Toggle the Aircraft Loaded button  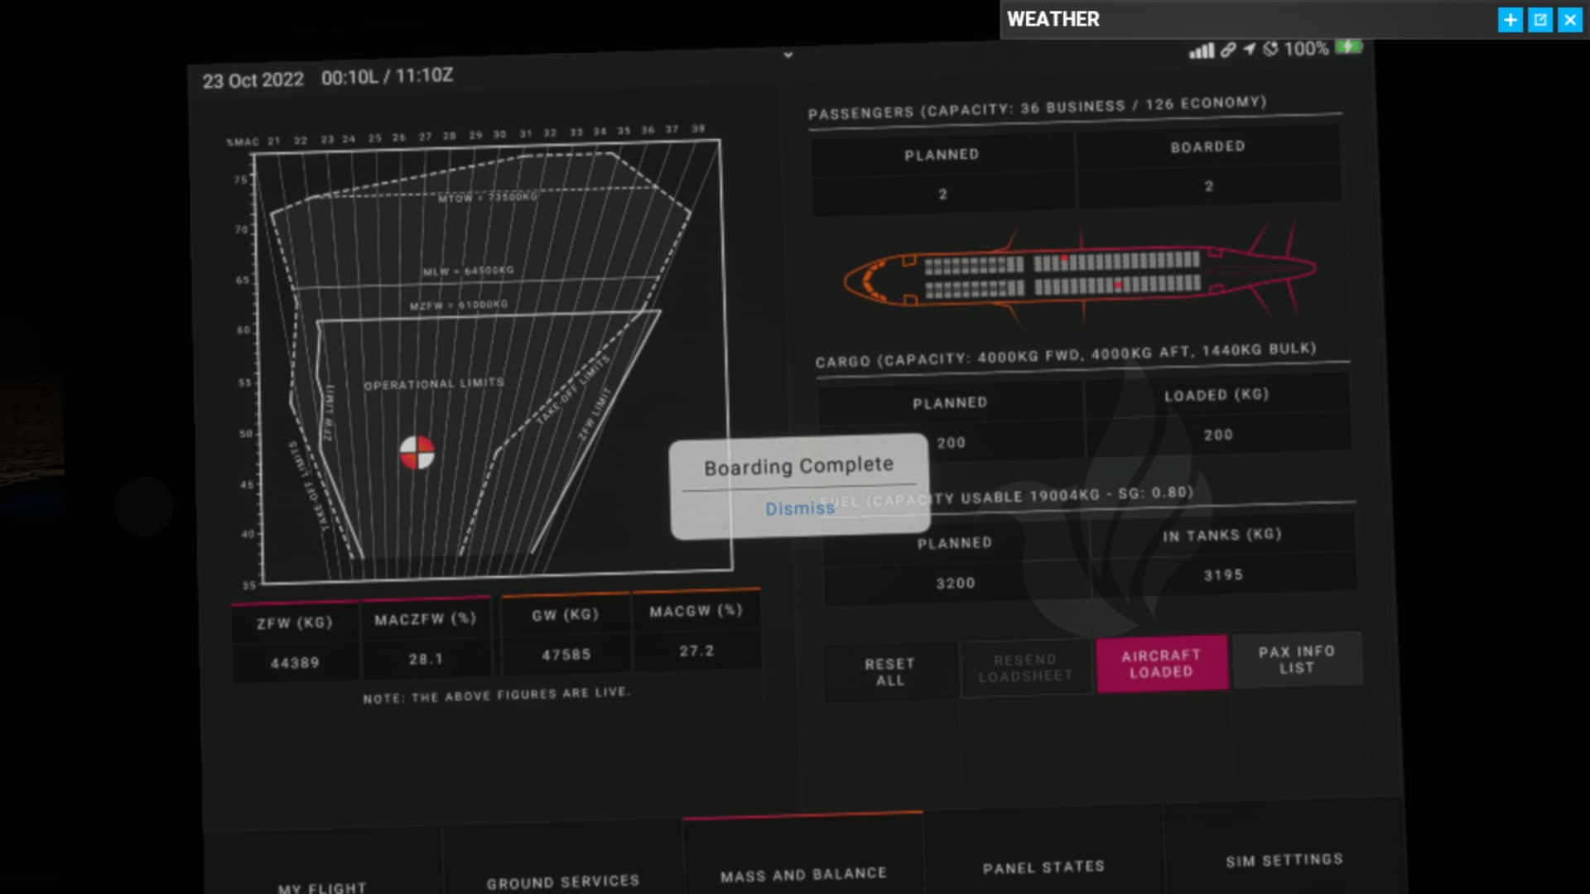pyautogui.click(x=1161, y=664)
